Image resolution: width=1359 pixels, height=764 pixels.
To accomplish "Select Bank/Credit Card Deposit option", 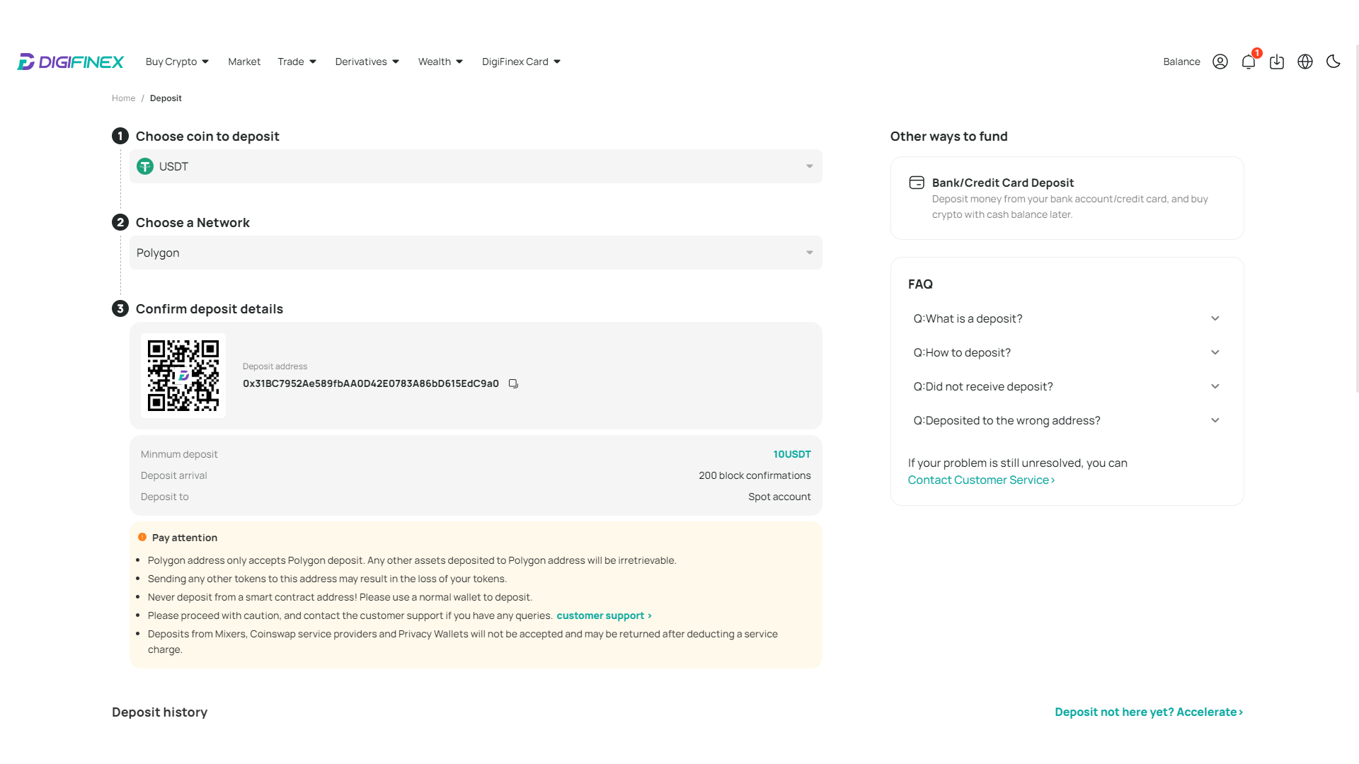I will pyautogui.click(x=1067, y=198).
